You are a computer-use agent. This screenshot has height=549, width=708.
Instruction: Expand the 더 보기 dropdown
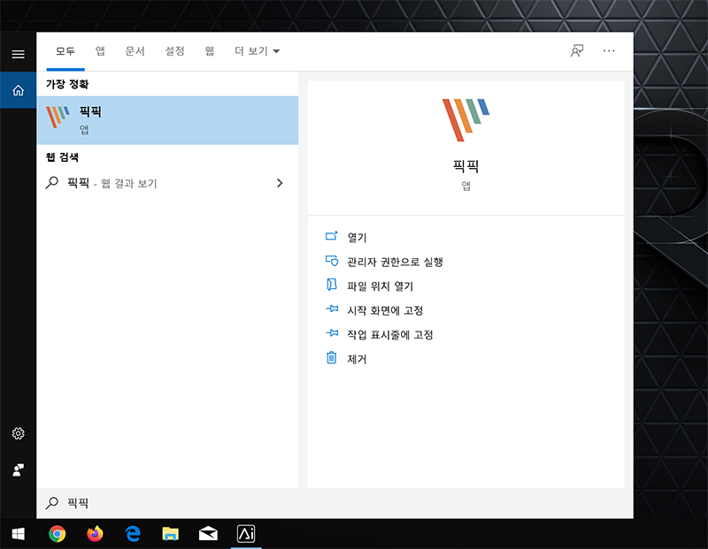pyautogui.click(x=258, y=51)
